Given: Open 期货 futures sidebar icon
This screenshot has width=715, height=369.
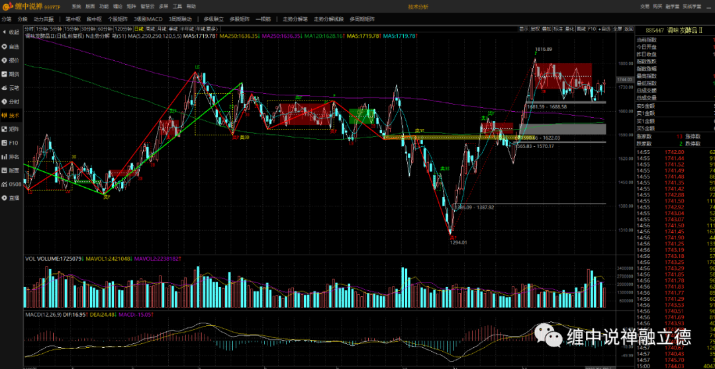Looking at the screenshot, I should (x=11, y=74).
